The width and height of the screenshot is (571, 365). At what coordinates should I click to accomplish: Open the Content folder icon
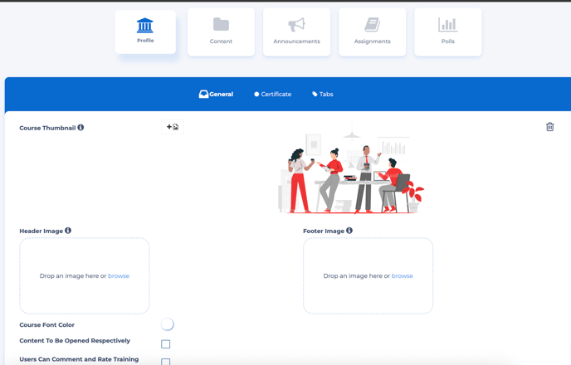[221, 25]
